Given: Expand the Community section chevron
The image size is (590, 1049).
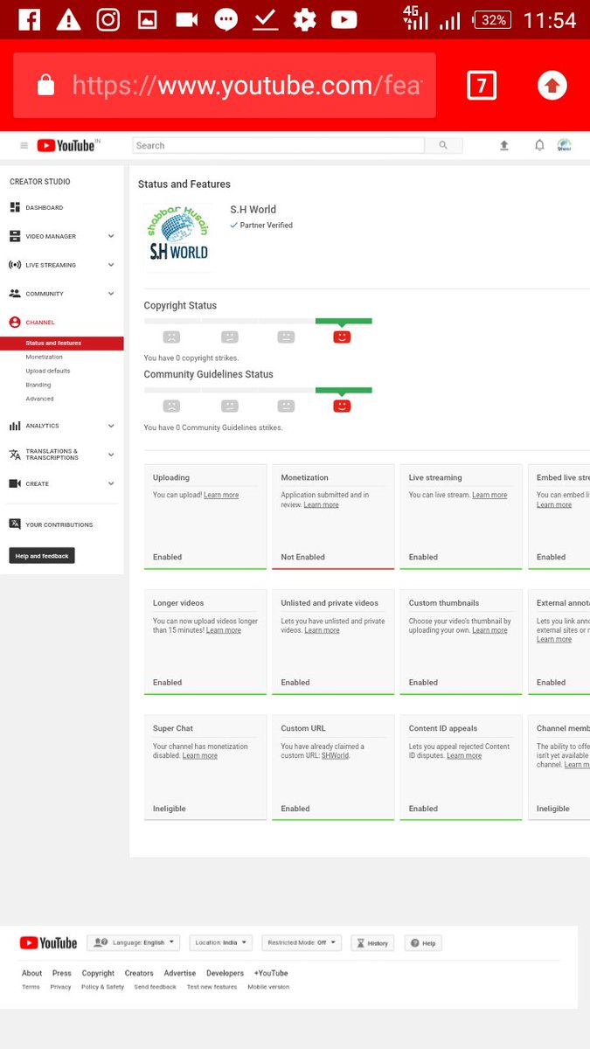Looking at the screenshot, I should [111, 294].
